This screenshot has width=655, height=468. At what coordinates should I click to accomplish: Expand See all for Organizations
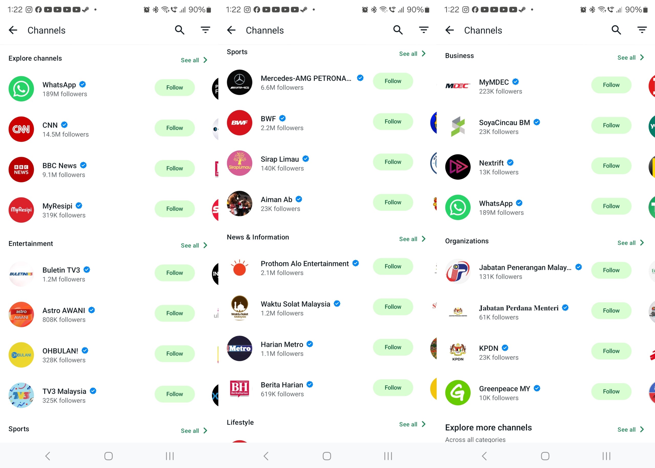[630, 243]
